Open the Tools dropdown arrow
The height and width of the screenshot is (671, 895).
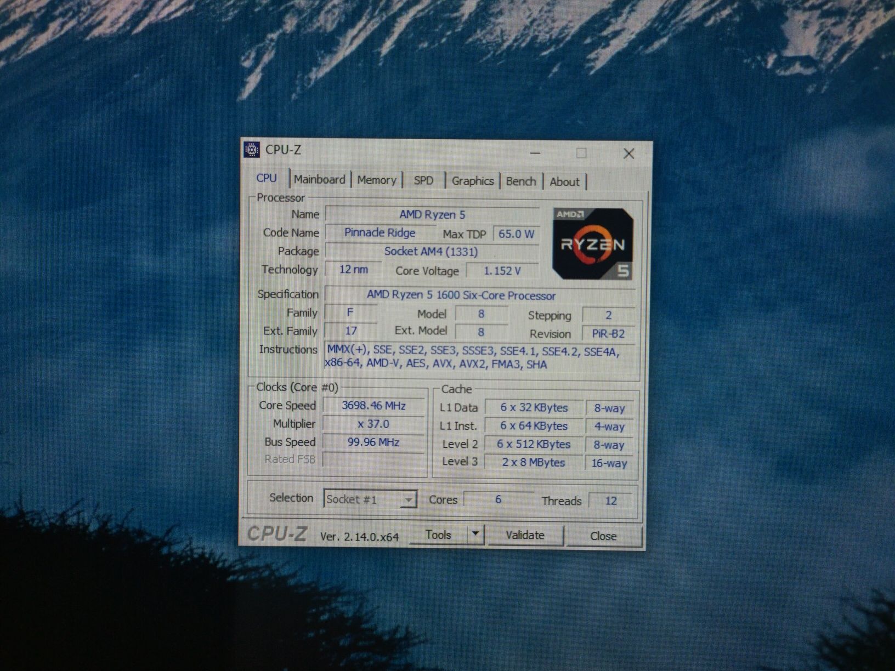[x=475, y=534]
